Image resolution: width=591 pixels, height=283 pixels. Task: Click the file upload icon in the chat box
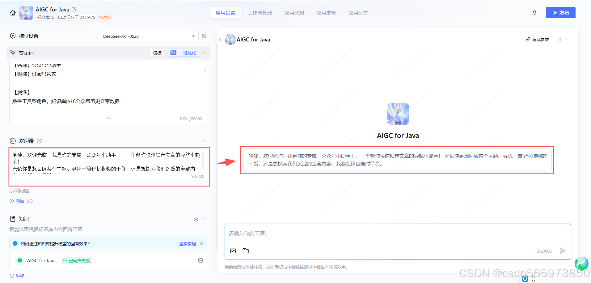point(246,251)
